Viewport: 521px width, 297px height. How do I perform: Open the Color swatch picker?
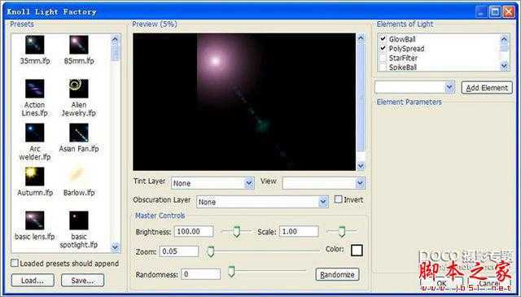click(357, 251)
